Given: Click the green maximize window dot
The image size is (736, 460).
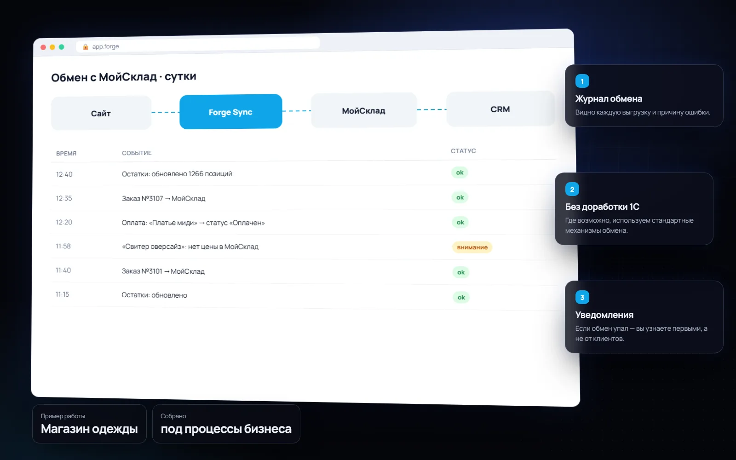Looking at the screenshot, I should point(62,47).
